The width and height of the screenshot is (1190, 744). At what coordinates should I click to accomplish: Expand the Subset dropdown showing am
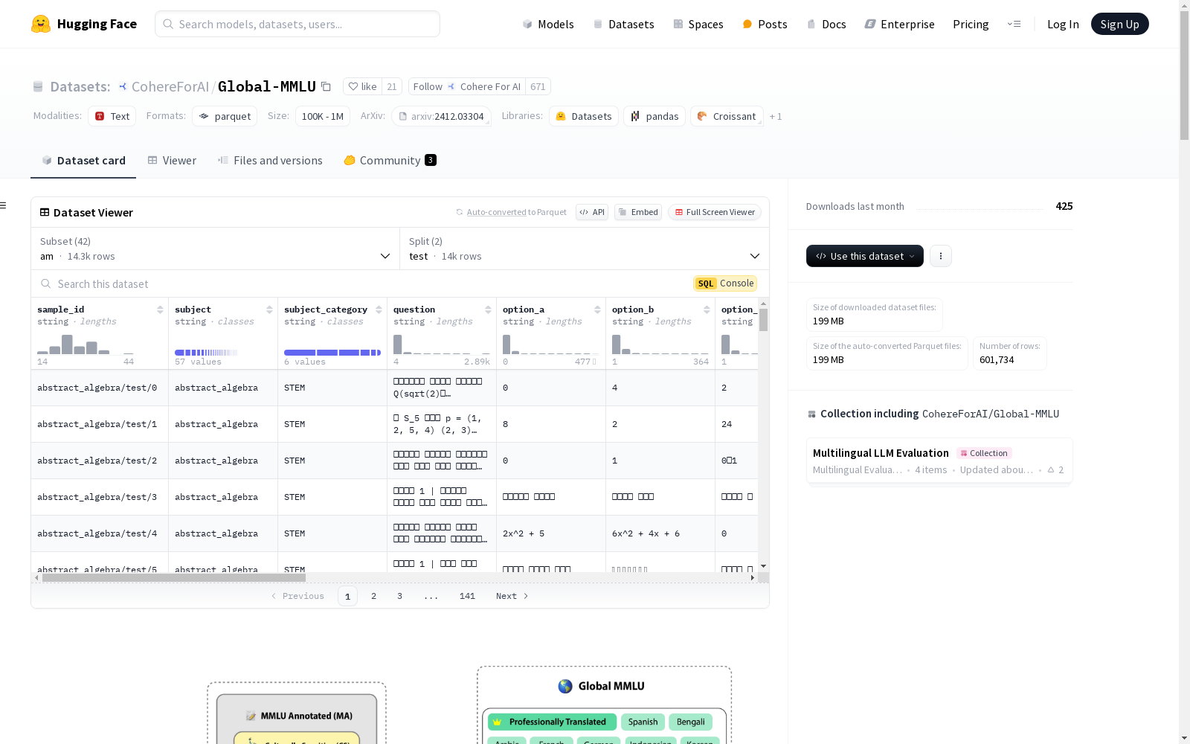point(215,248)
